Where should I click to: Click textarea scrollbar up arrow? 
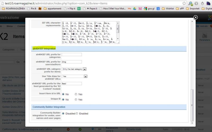click(x=118, y=23)
